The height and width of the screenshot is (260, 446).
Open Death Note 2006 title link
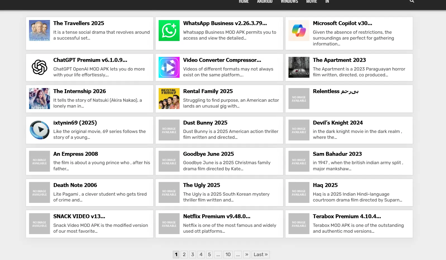[75, 185]
